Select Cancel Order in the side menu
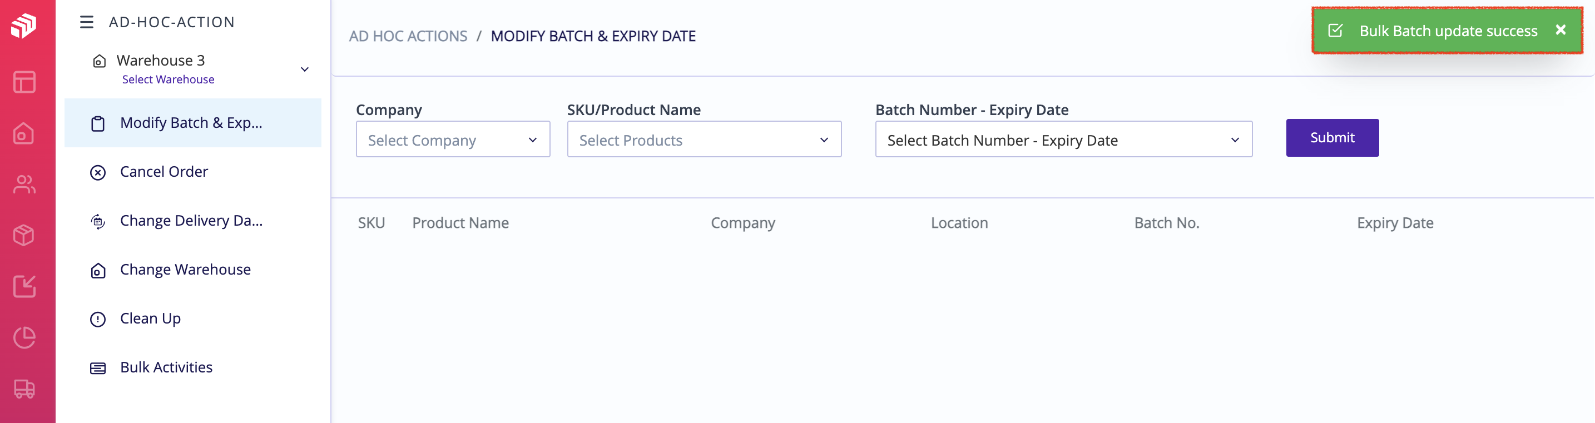Screen dimensions: 1595x423 [164, 172]
